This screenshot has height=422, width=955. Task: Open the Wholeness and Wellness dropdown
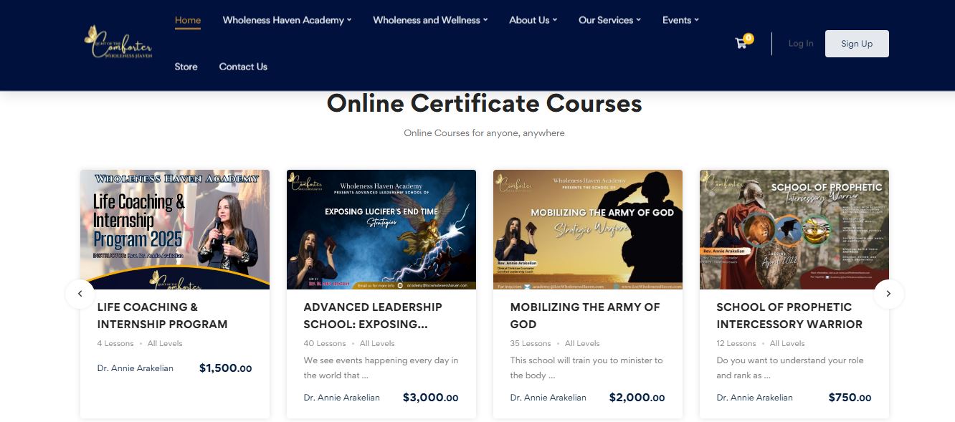click(430, 20)
